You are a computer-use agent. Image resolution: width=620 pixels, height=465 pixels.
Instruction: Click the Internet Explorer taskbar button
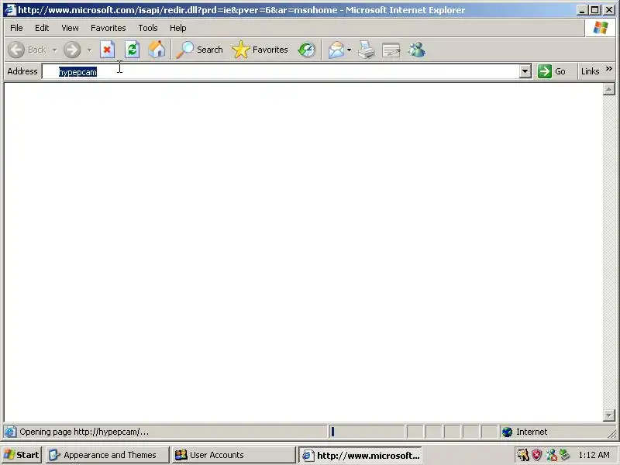coord(360,455)
